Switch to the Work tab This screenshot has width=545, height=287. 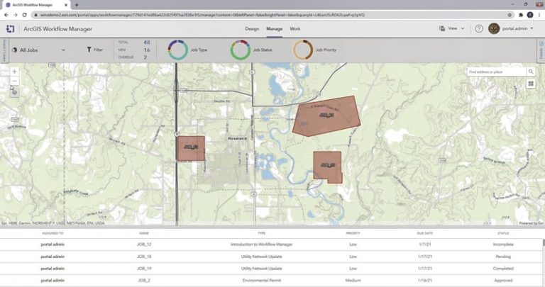[x=295, y=29]
